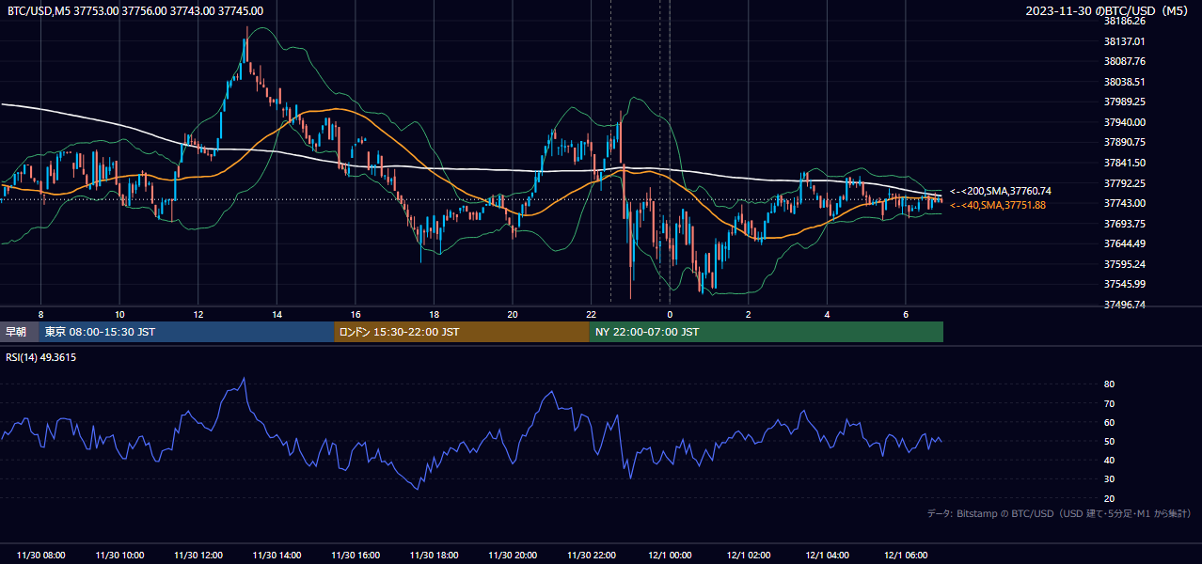Click hour mark 18 under the price chart
The image size is (1202, 564).
pos(434,314)
